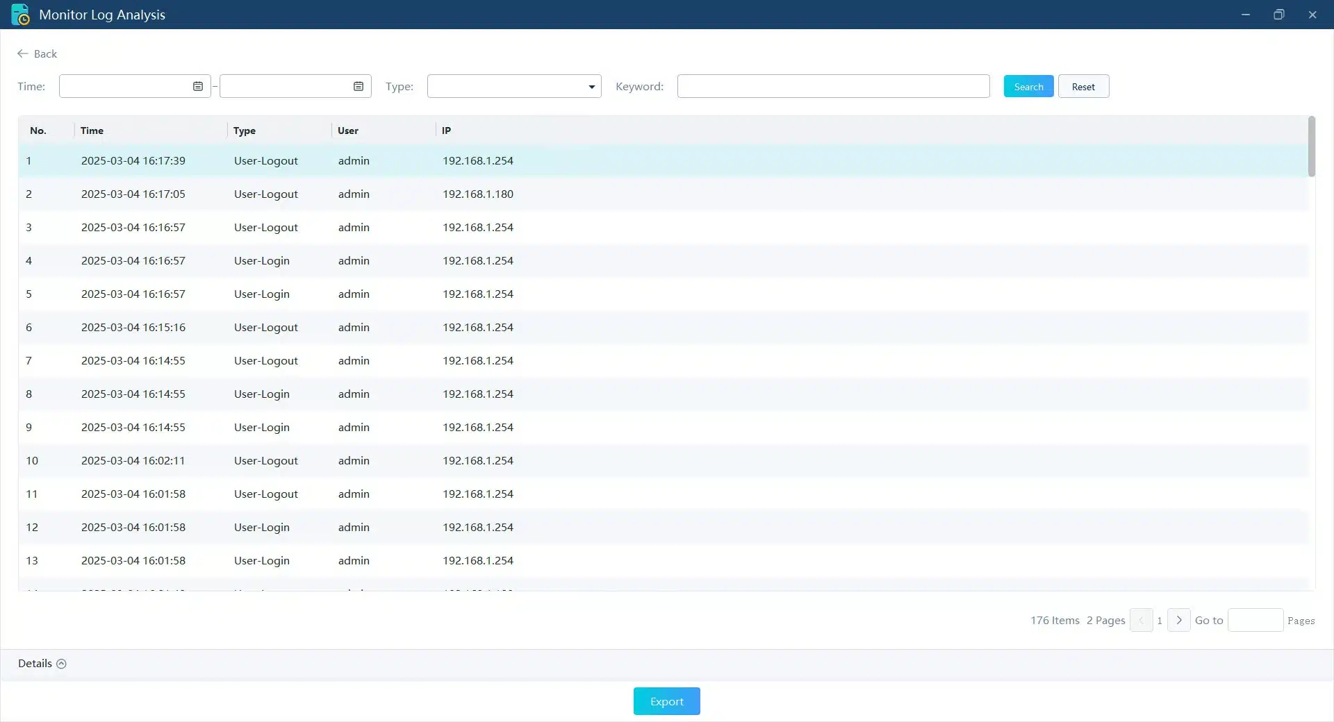Click the Monitor Log Analysis app icon

[x=21, y=15]
